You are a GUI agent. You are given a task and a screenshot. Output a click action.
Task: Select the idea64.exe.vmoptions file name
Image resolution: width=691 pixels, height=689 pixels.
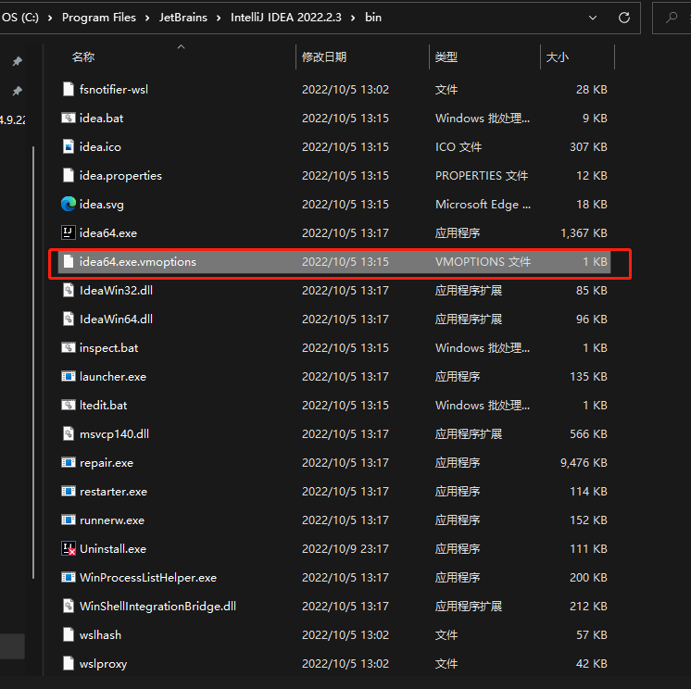pyautogui.click(x=137, y=262)
